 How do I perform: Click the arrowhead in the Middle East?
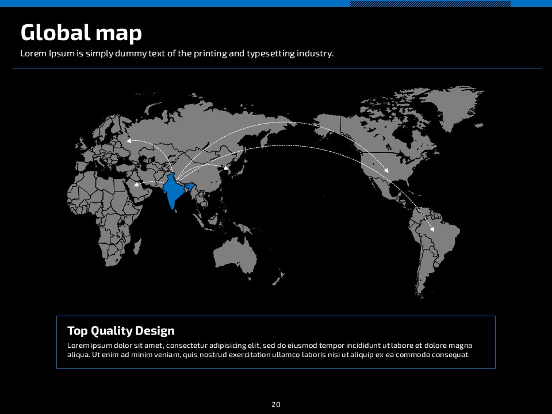(x=136, y=185)
